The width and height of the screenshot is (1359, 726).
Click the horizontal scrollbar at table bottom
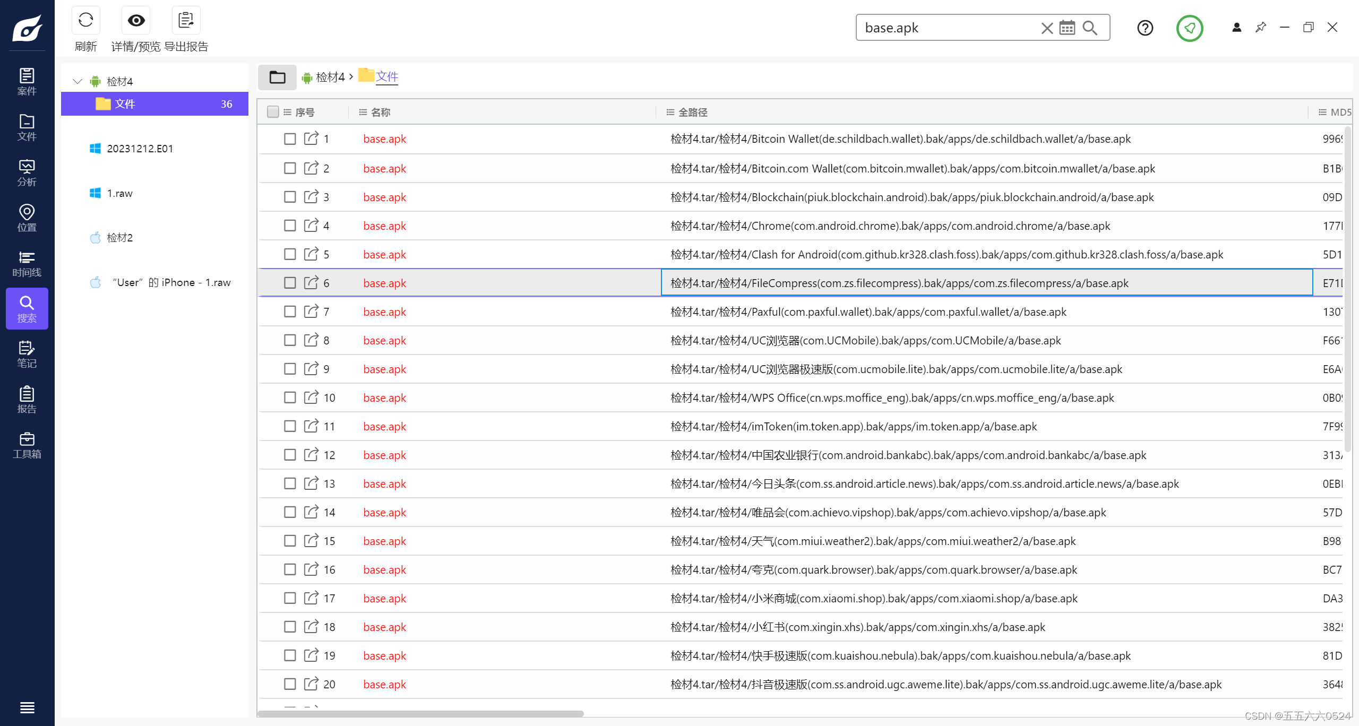point(420,714)
